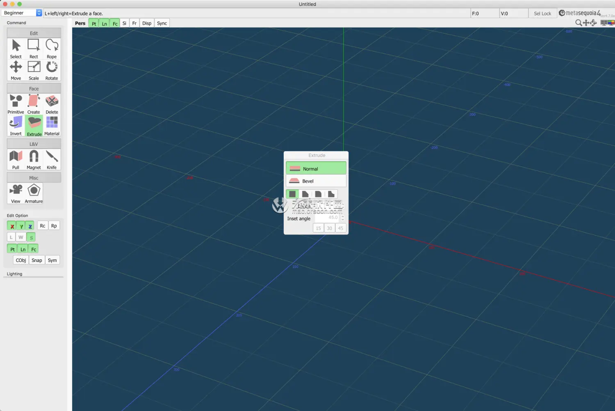This screenshot has width=615, height=411.
Task: Choose the chamfered extrude corner shape
Action: pos(305,194)
